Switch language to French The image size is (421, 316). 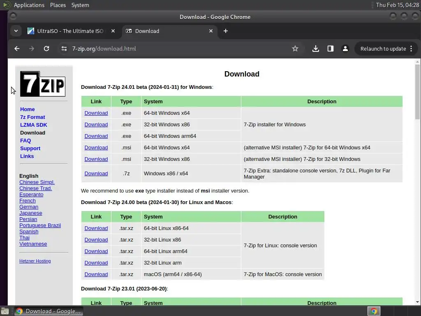(28, 200)
